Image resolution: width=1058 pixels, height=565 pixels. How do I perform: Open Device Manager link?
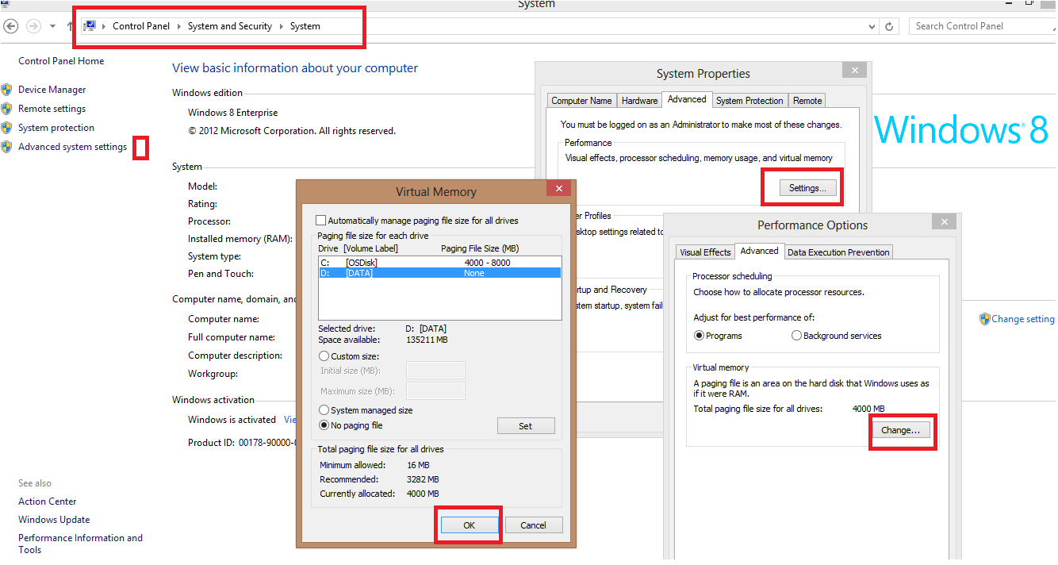tap(52, 90)
